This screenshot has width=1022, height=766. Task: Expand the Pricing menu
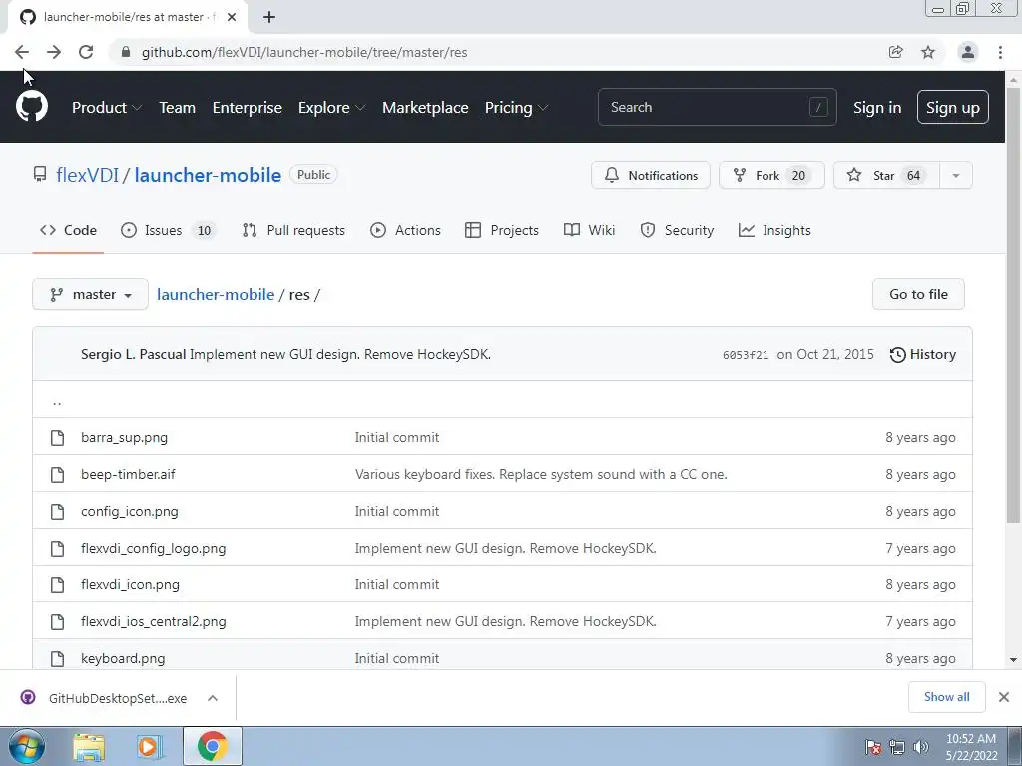(516, 108)
